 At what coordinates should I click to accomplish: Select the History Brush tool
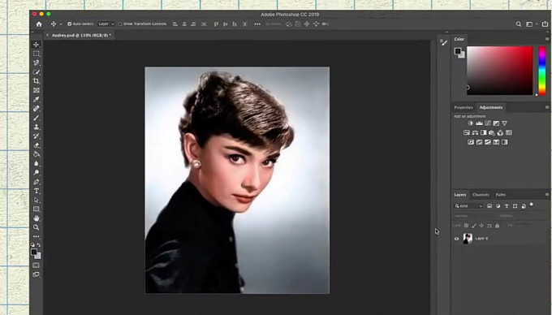click(x=37, y=136)
